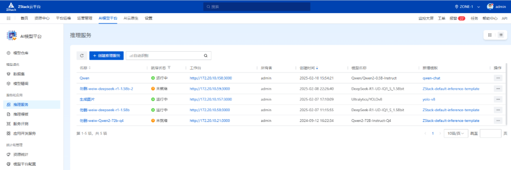Click page number 1 in pagination
The width and height of the screenshot is (511, 170).
pyautogui.click(x=432, y=133)
